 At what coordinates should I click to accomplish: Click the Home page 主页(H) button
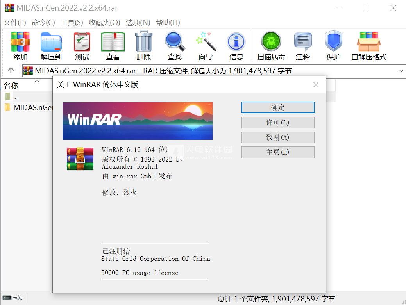click(x=278, y=152)
